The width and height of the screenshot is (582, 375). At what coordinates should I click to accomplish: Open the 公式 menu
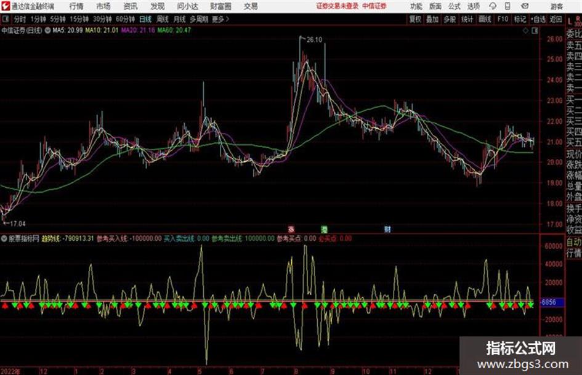click(455, 6)
